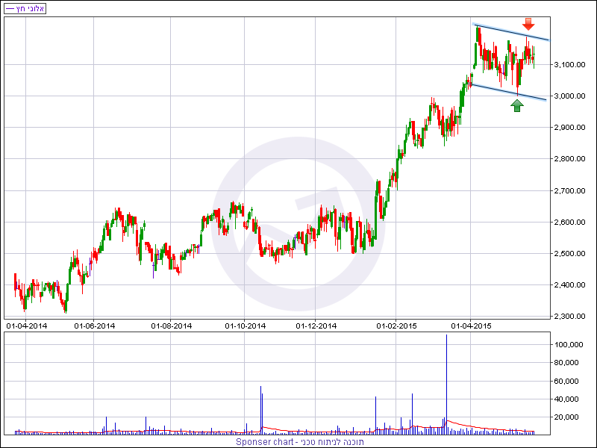This screenshot has width=597, height=448.
Task: Click the 2,300.00 price axis label
Action: coord(571,317)
